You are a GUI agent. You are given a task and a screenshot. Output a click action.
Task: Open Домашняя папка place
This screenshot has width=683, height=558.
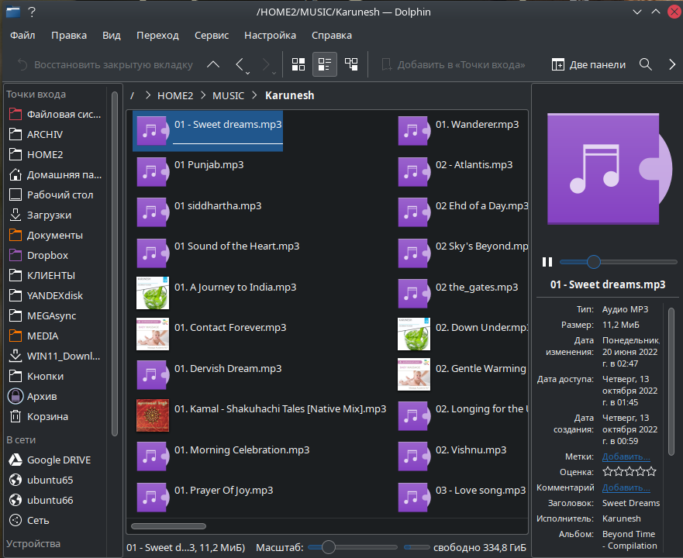[x=55, y=174]
